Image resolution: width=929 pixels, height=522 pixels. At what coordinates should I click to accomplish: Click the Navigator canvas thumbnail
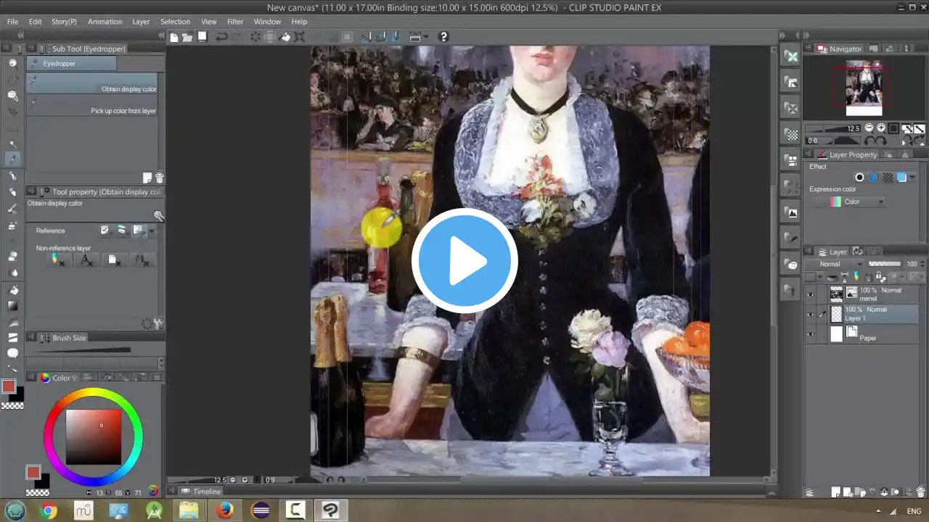click(x=864, y=88)
